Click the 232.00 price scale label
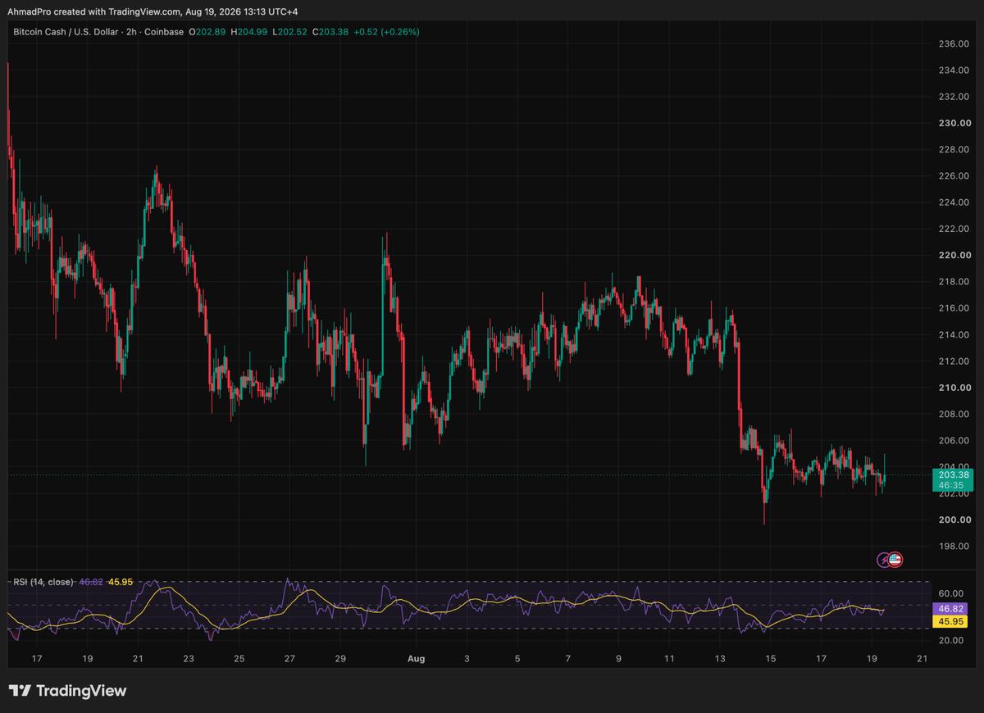The width and height of the screenshot is (984, 713). [x=954, y=97]
